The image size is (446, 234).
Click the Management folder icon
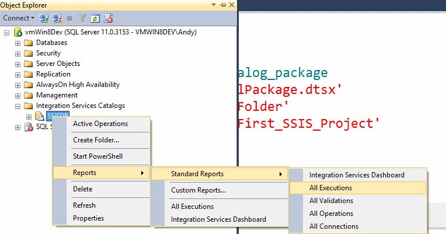pyautogui.click(x=28, y=96)
